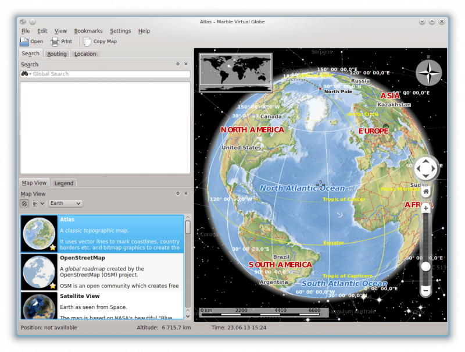Image resolution: width=465 pixels, height=352 pixels.
Task: Zoom out with the minus button
Action: [426, 290]
